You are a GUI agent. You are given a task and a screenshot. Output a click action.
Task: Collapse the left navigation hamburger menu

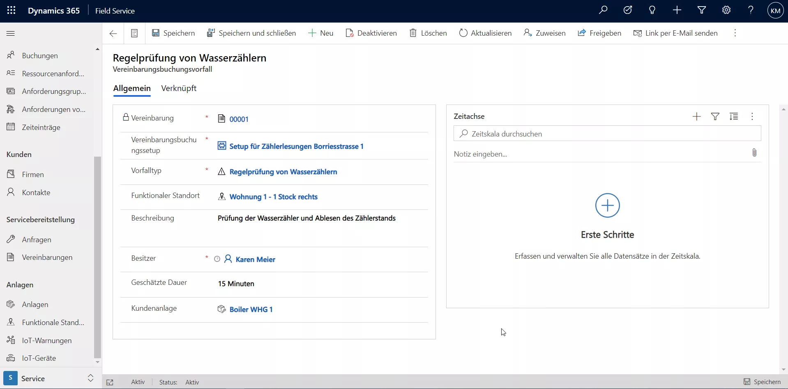[x=11, y=34]
